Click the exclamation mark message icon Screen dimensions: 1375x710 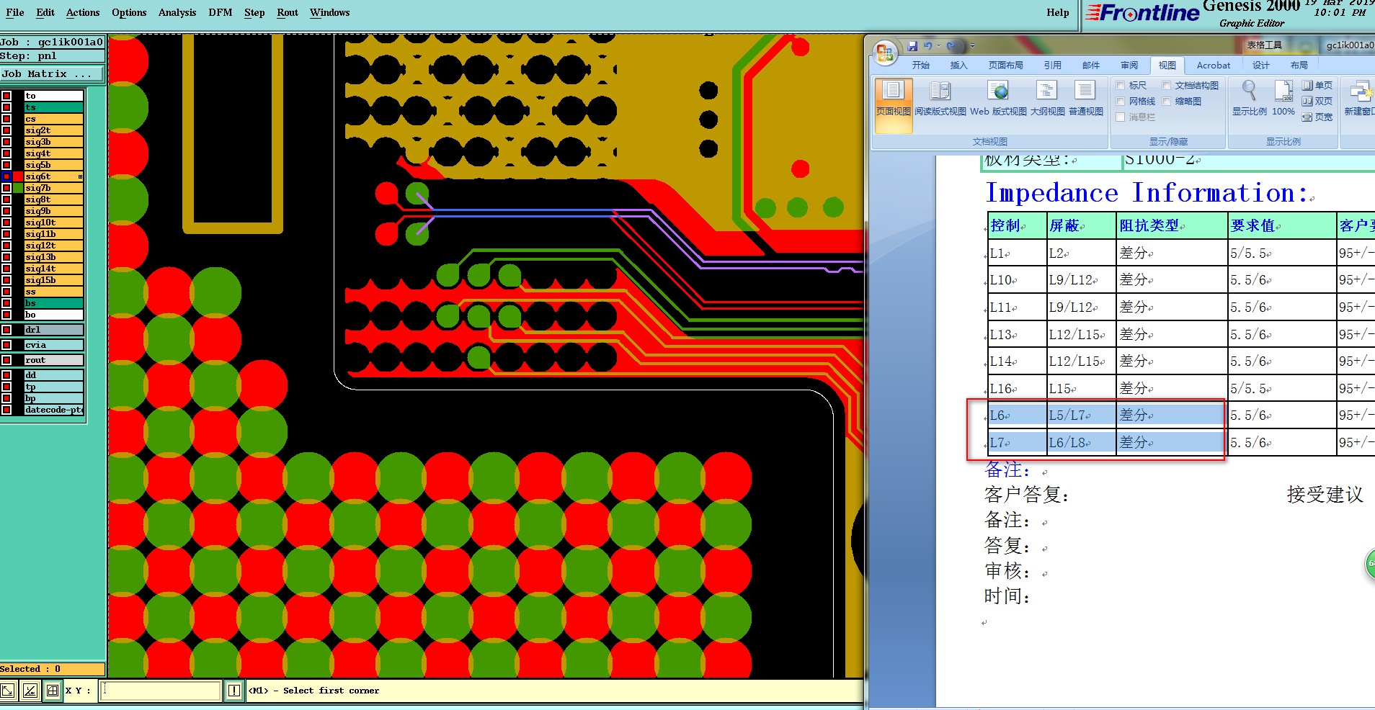click(234, 691)
